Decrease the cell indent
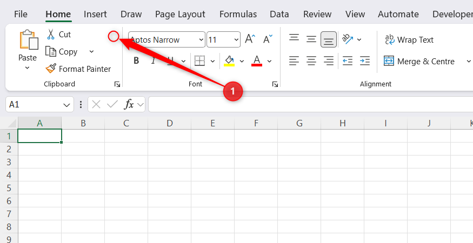The image size is (473, 243). coord(348,61)
